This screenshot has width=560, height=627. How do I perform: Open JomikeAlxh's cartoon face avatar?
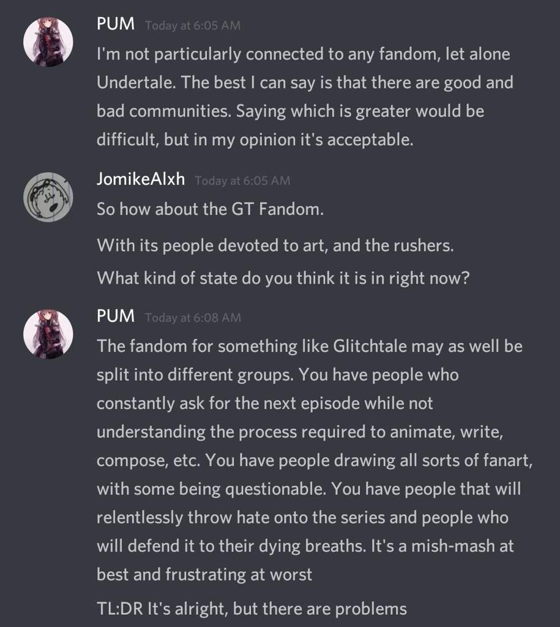48,197
